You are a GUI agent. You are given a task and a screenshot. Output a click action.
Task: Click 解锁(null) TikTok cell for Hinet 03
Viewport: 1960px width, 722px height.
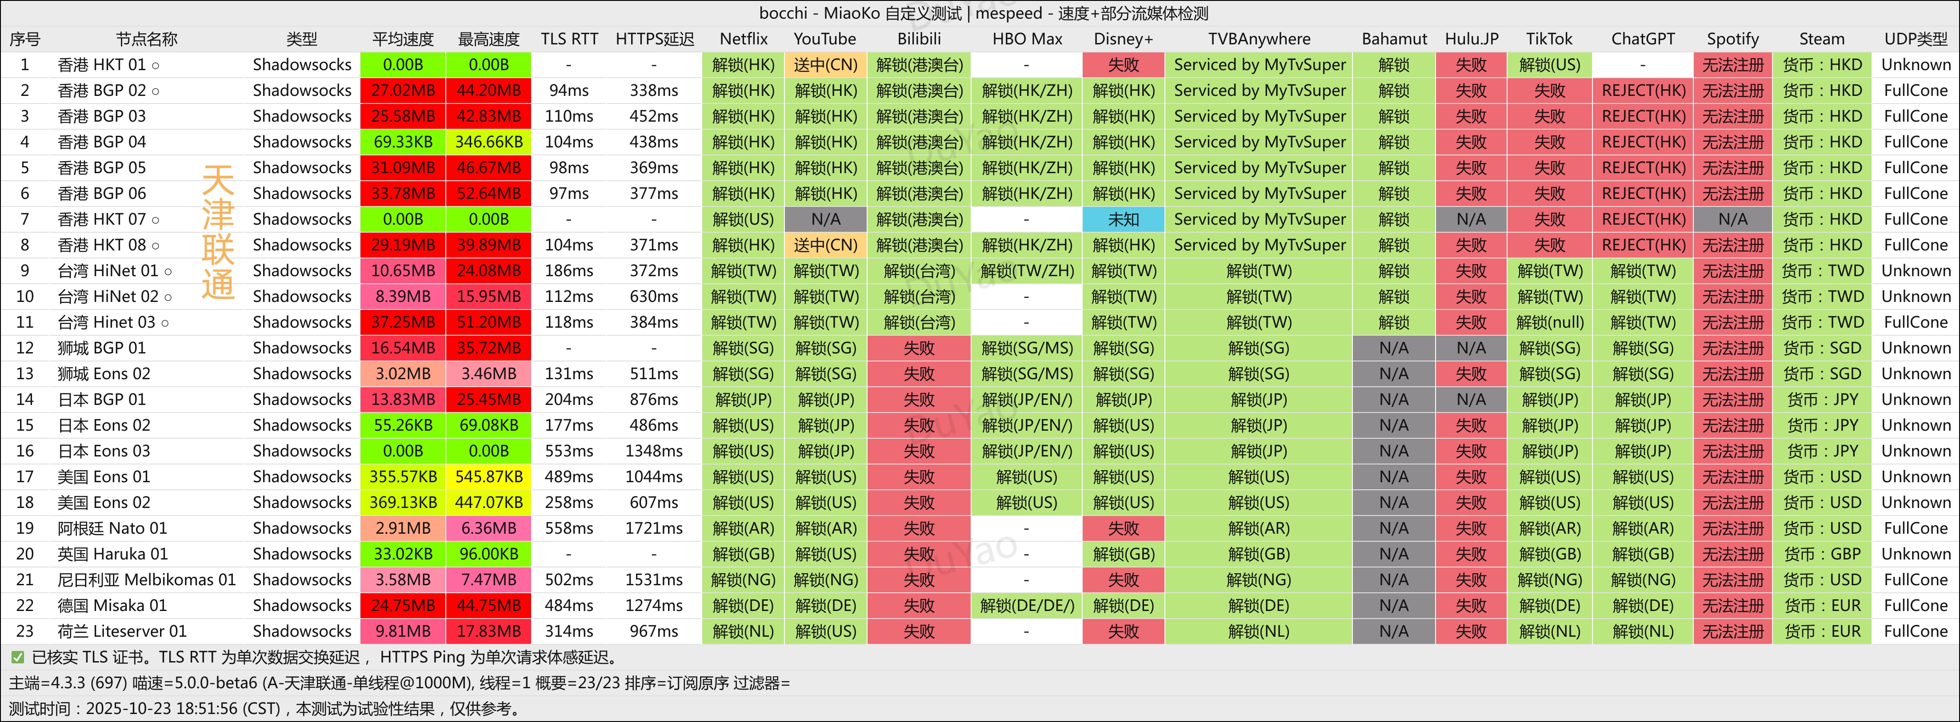point(1549,322)
